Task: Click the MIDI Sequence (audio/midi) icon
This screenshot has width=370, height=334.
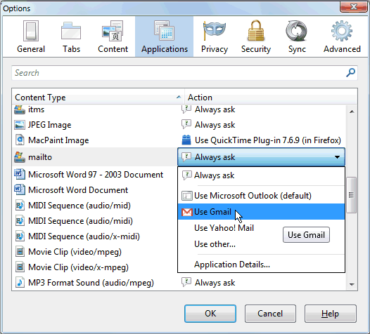Action: [x=20, y=221]
